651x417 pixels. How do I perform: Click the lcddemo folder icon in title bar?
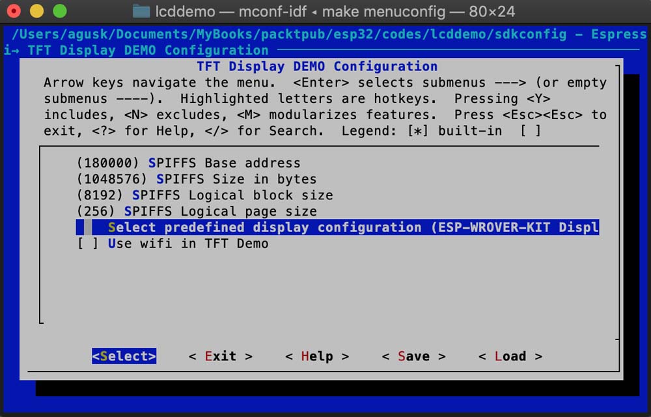141,11
